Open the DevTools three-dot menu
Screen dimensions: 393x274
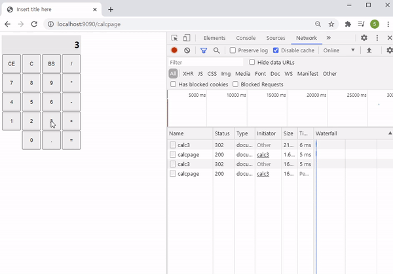pos(377,38)
